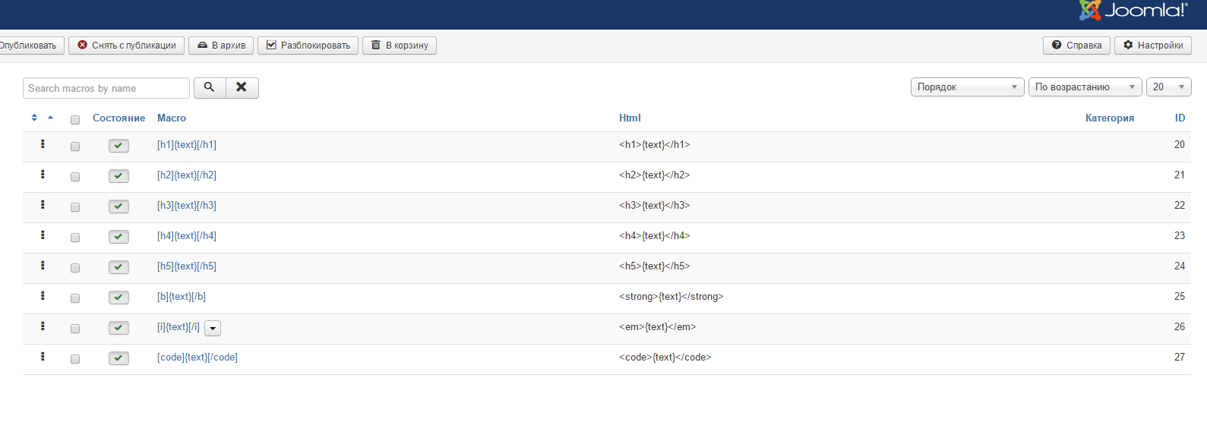This screenshot has height=441, width=1207.
Task: Tick the checkbox for [h5] macro row
Action: point(75,268)
